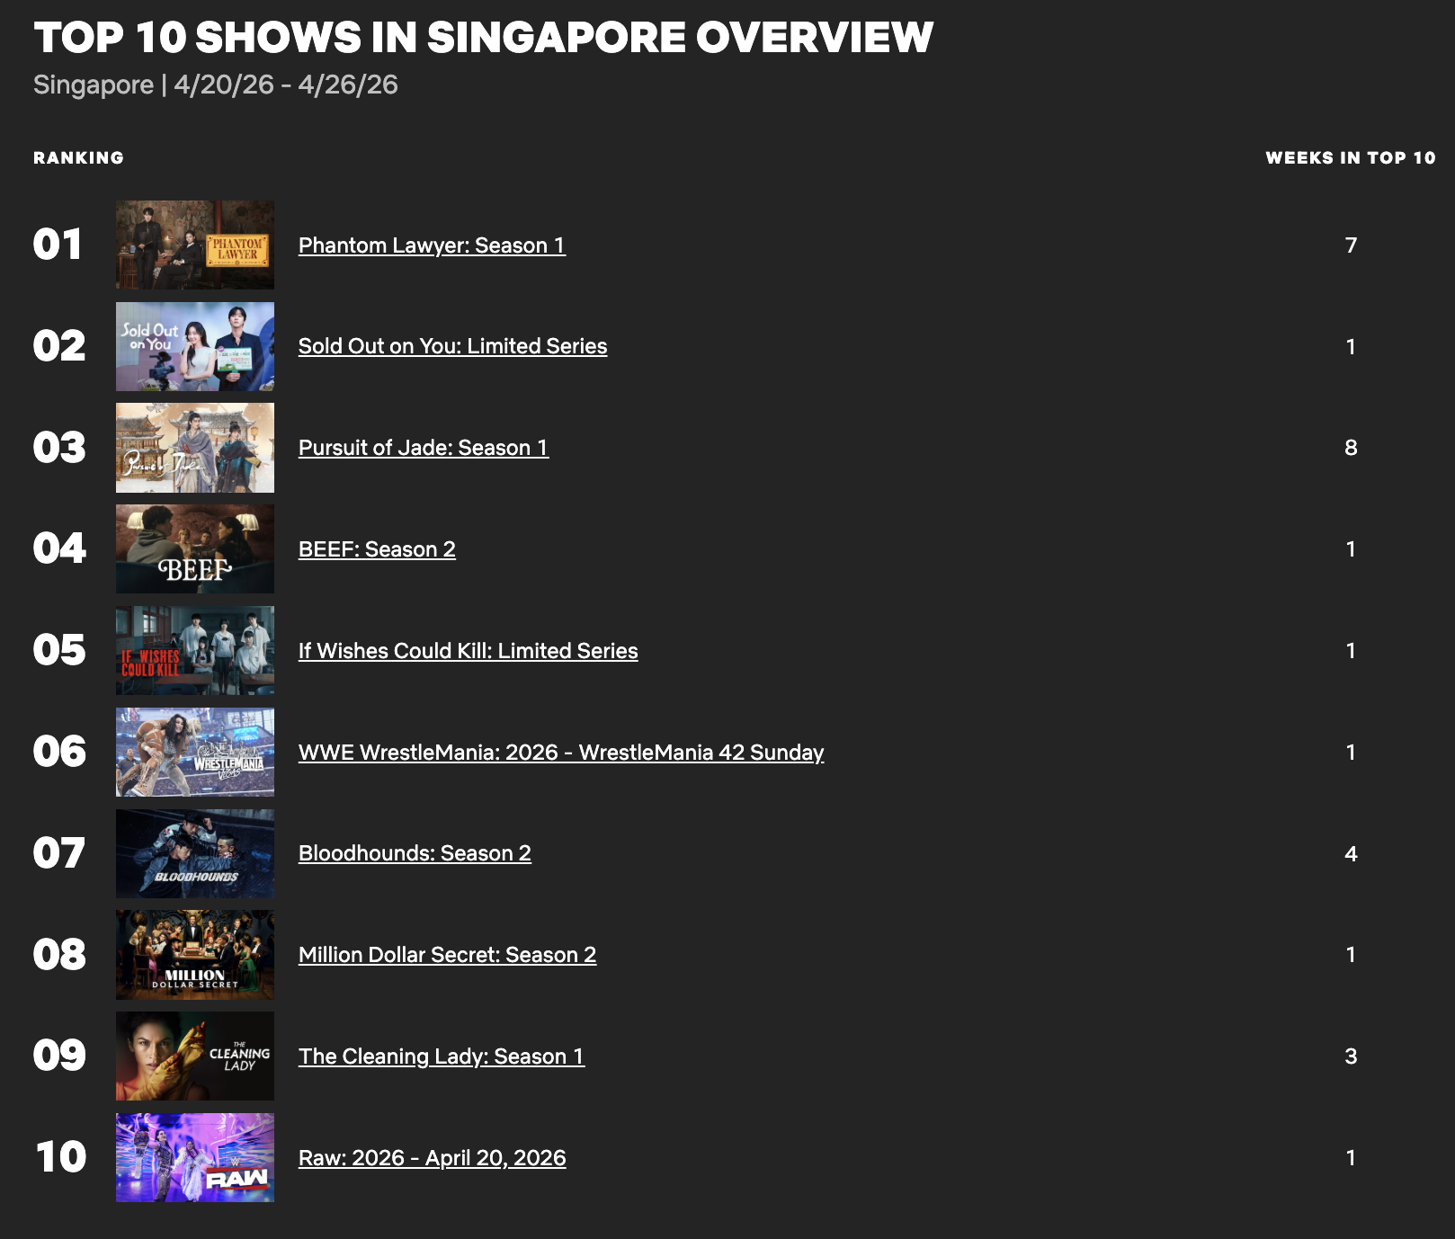
Task: Click the weeks value 1 for Raw
Action: (1351, 1158)
